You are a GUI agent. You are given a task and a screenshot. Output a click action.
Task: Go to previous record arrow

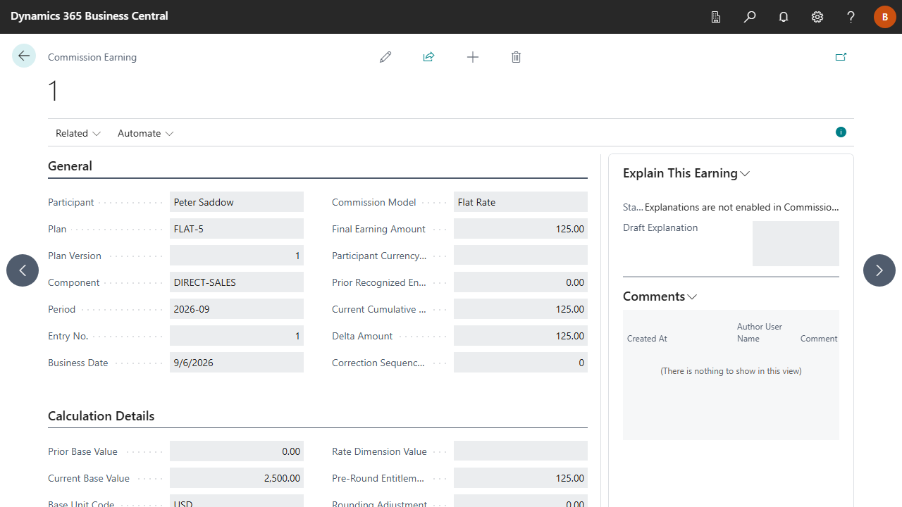(x=23, y=270)
